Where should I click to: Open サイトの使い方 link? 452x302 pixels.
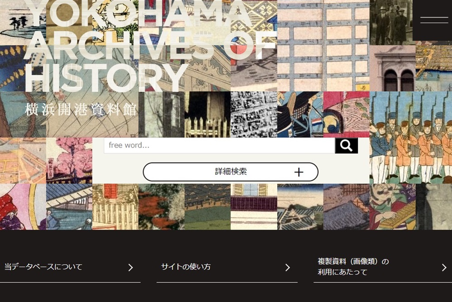pos(227,267)
